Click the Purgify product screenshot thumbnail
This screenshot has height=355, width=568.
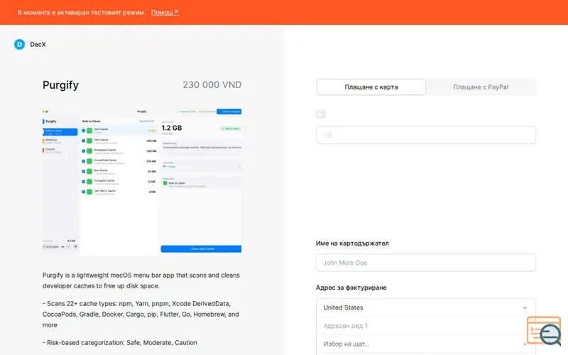142,182
